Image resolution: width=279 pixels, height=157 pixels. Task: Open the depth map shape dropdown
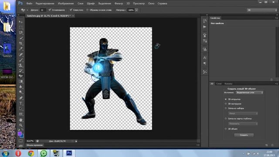[x=243, y=123]
